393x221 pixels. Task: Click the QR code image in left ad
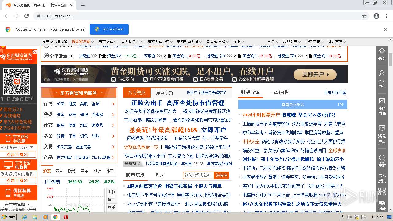(17, 82)
